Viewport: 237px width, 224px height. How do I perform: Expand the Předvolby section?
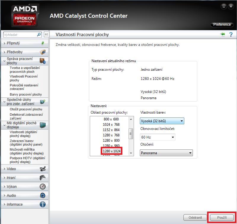(x=4, y=52)
